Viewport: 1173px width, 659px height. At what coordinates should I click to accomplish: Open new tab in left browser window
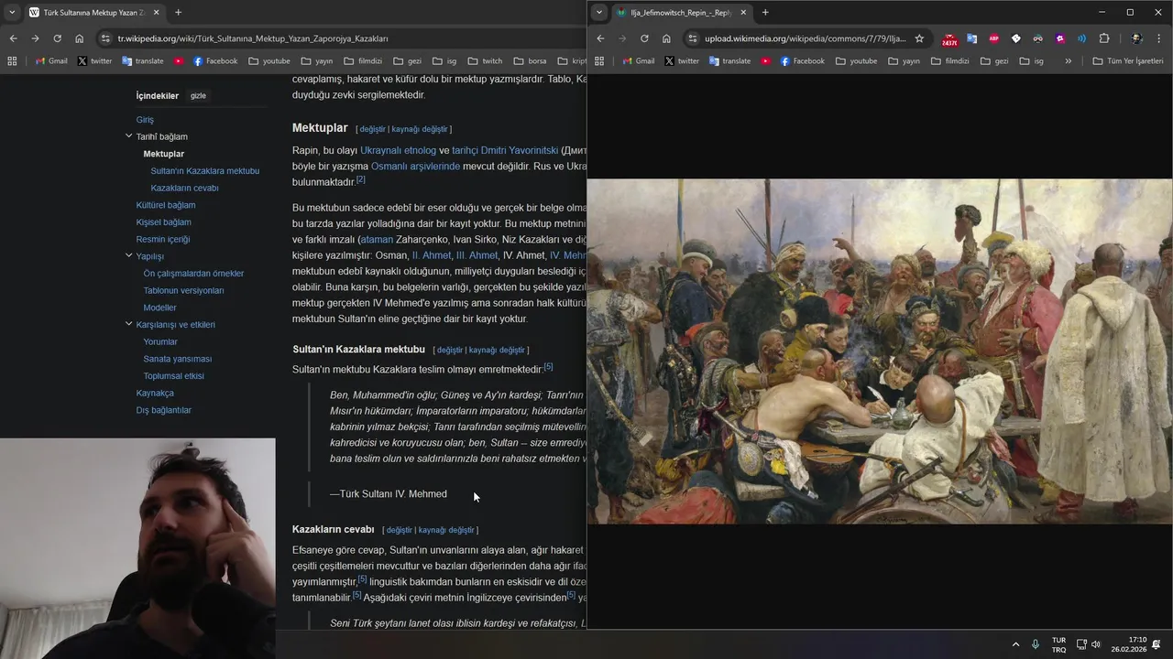[178, 13]
